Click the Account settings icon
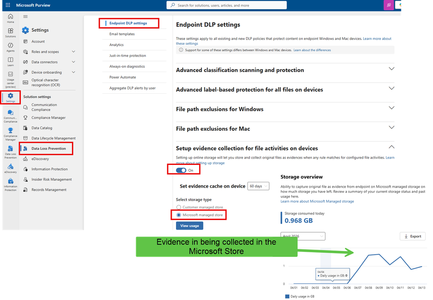The width and height of the screenshot is (433, 300). pos(26,42)
